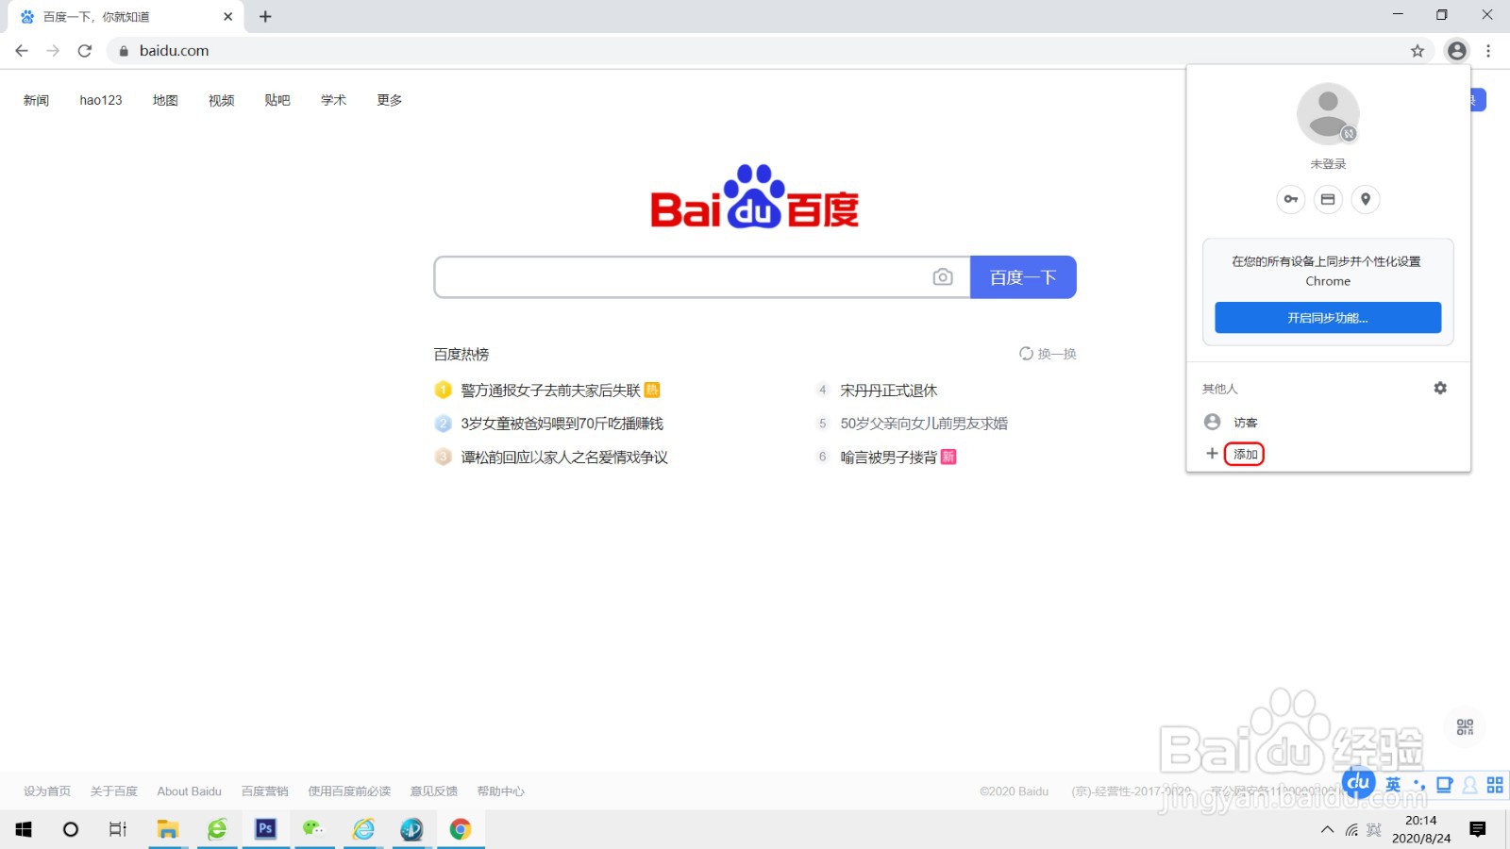Click inside the Baidu search box
The image size is (1510, 849).
tap(679, 276)
